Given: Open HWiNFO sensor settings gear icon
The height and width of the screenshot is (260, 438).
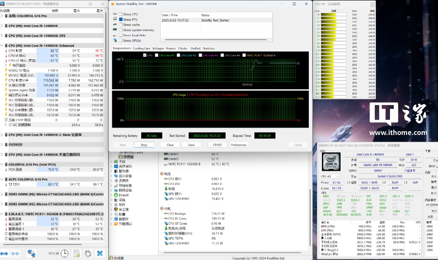Looking at the screenshot, I should click(88, 253).
